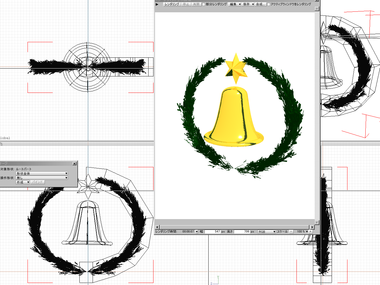
Task: Open the 保存 menu
Action: pyautogui.click(x=248, y=4)
